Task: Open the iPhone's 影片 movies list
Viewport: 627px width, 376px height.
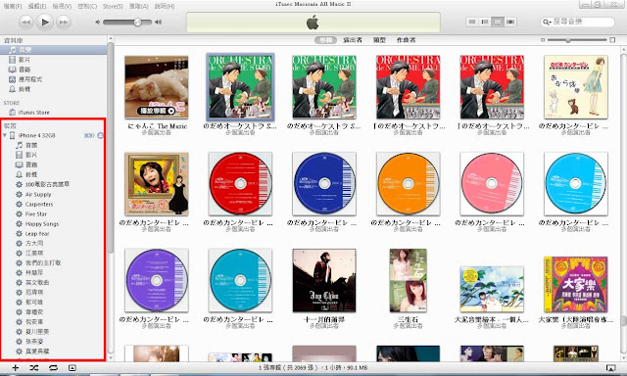Action: [x=31, y=155]
